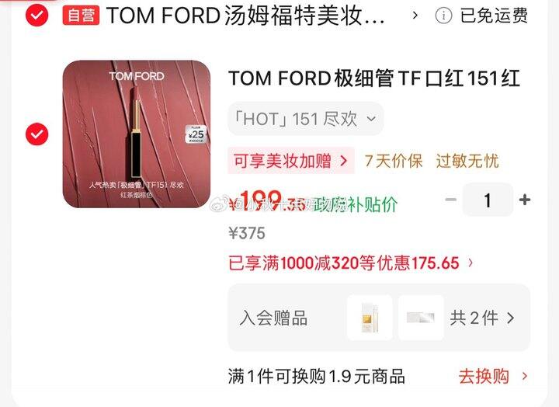Tap the 过敏无忧 label
Viewport: 559px width, 407px height.
click(x=467, y=161)
